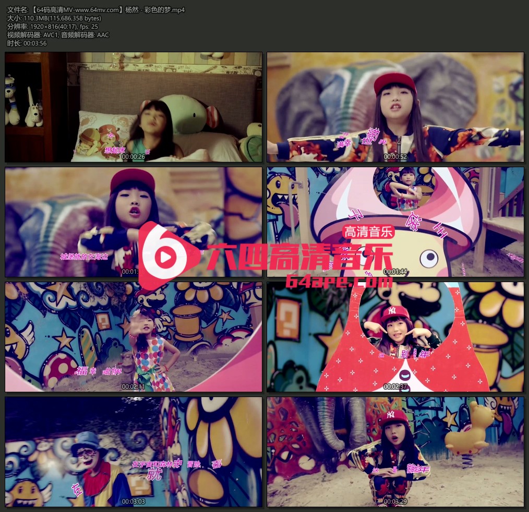Select the thumbnail at timestamp 00:02:11

coord(134,337)
